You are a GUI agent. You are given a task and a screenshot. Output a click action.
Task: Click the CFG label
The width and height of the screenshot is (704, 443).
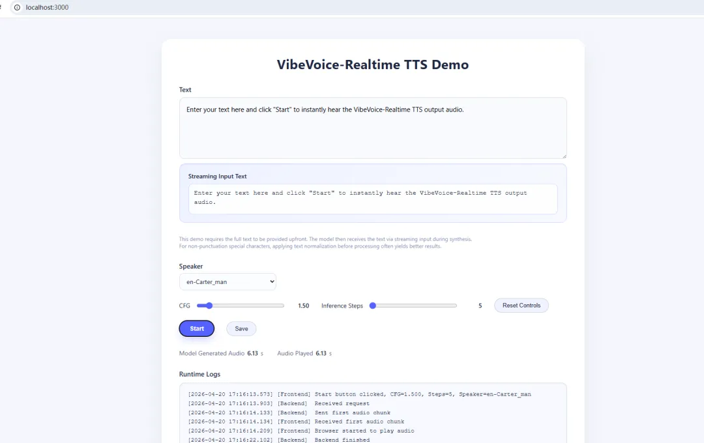(x=184, y=306)
